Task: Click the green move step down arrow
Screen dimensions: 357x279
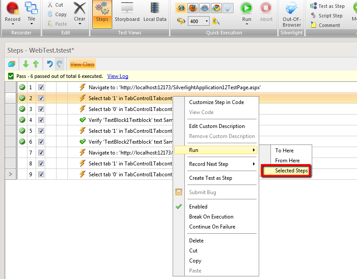Action: (26, 64)
